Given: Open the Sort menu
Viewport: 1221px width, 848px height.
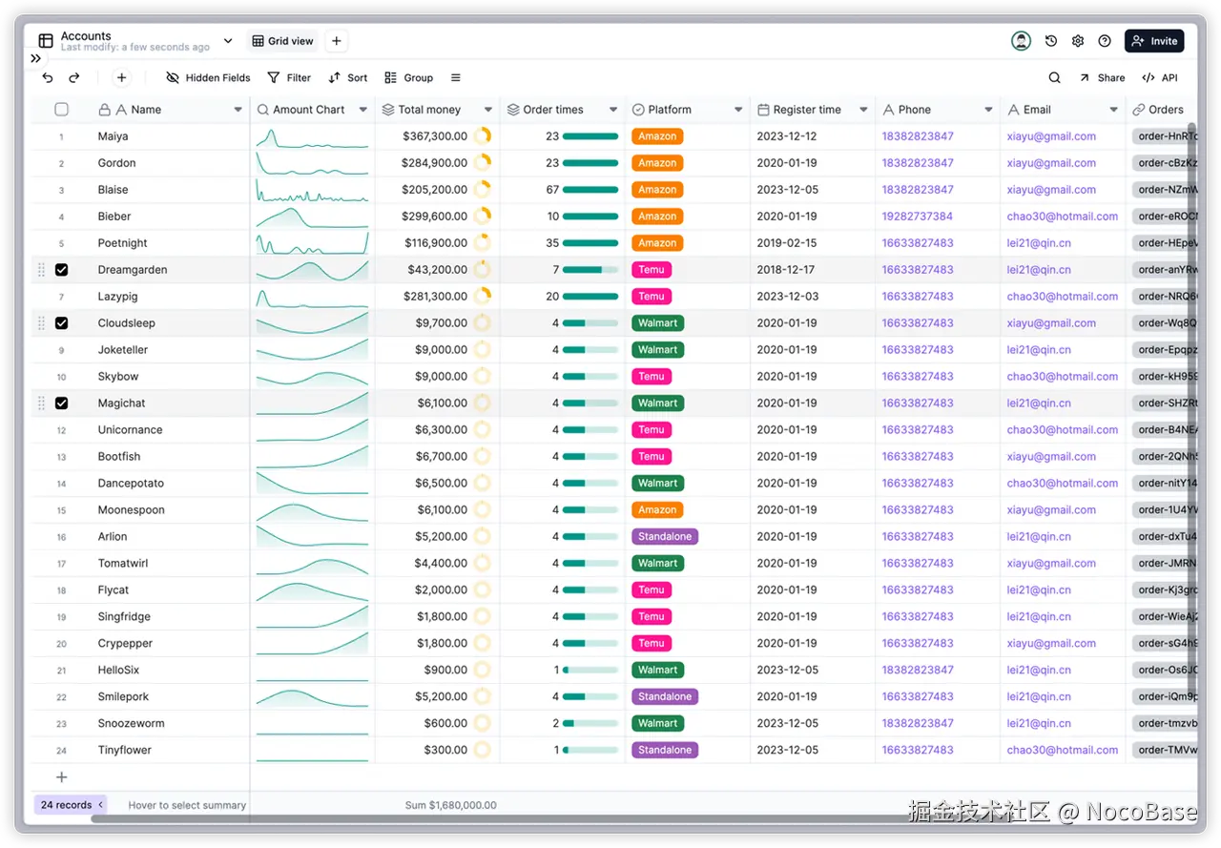Looking at the screenshot, I should pyautogui.click(x=348, y=78).
